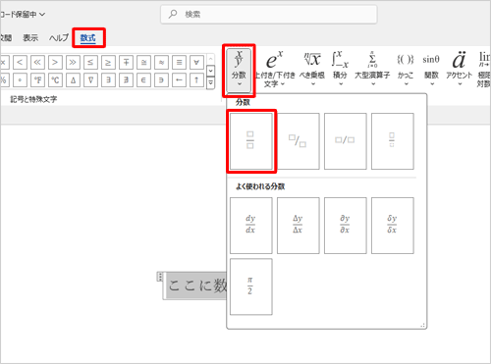This screenshot has height=364, width=491.
Task: Insert the greater-than-or-equal symbol
Action: (x=108, y=62)
